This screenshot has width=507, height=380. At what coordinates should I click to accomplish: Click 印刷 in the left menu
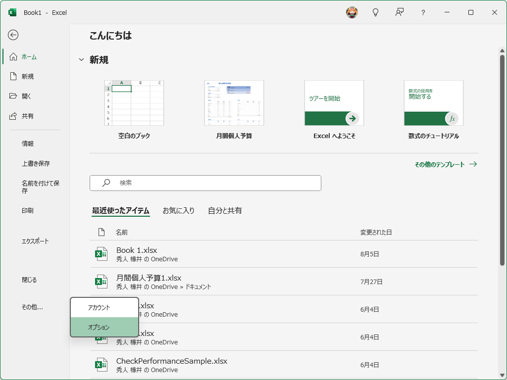click(x=27, y=210)
